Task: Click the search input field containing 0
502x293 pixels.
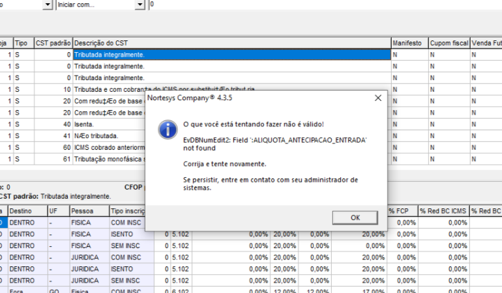Action: [x=325, y=5]
